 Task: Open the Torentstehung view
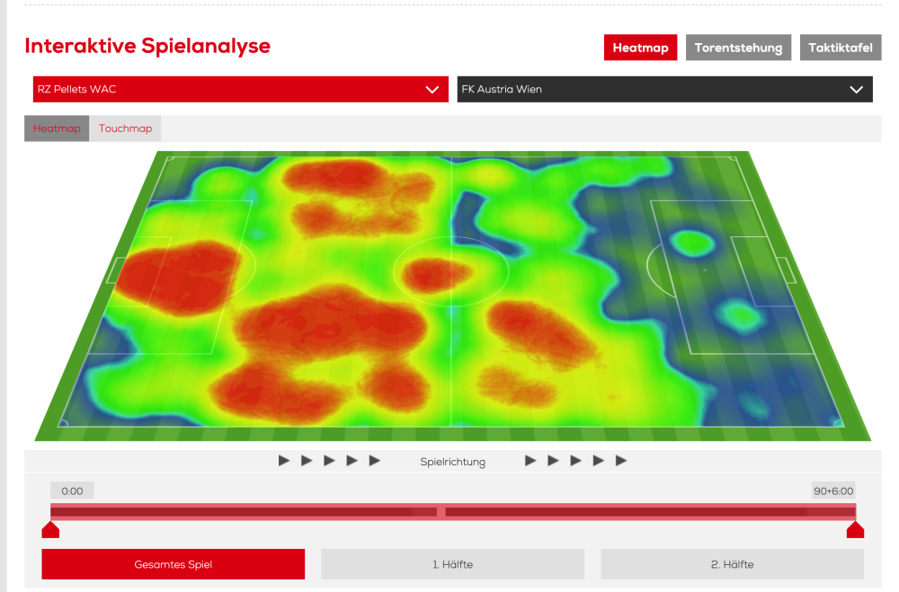[738, 48]
